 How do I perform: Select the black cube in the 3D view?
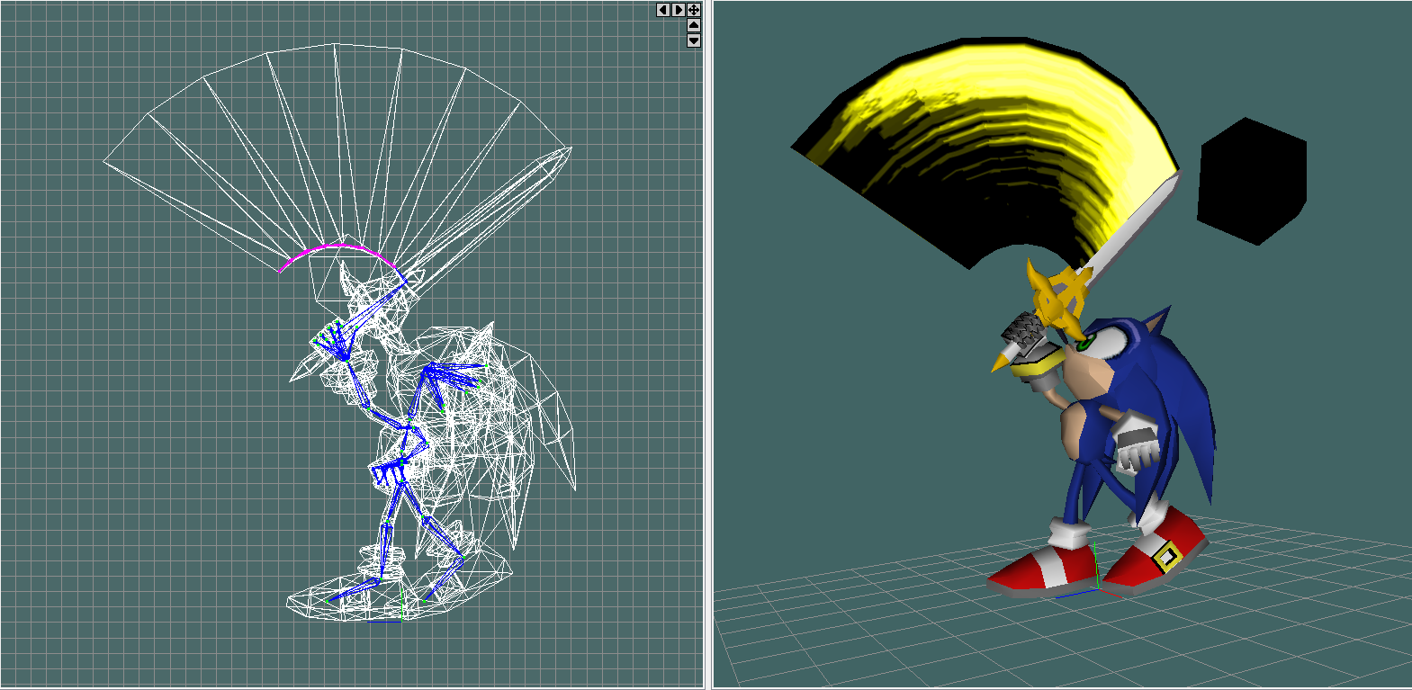click(1252, 181)
